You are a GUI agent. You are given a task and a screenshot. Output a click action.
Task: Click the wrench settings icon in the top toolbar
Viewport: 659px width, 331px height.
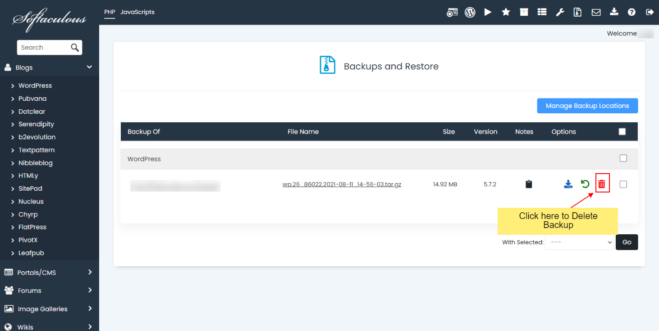(560, 12)
